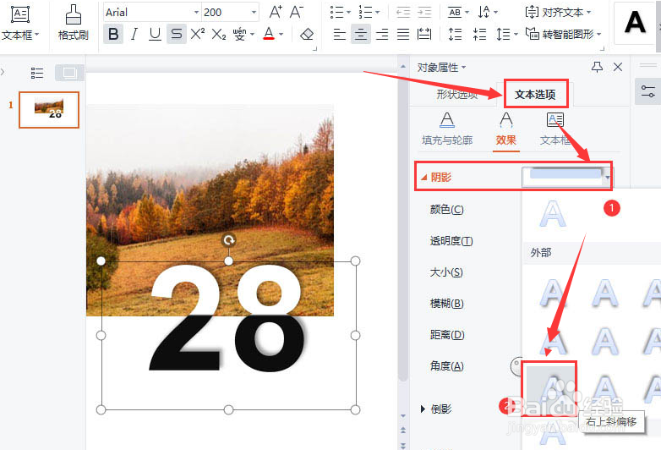Click the 颜色(C) shadow label

(x=446, y=209)
